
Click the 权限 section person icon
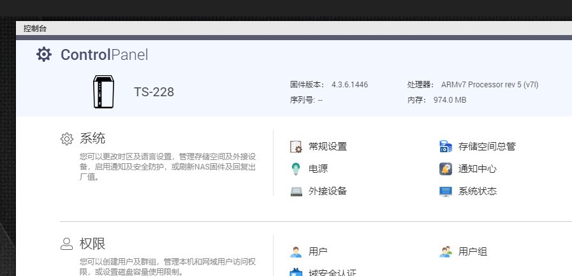pos(67,243)
